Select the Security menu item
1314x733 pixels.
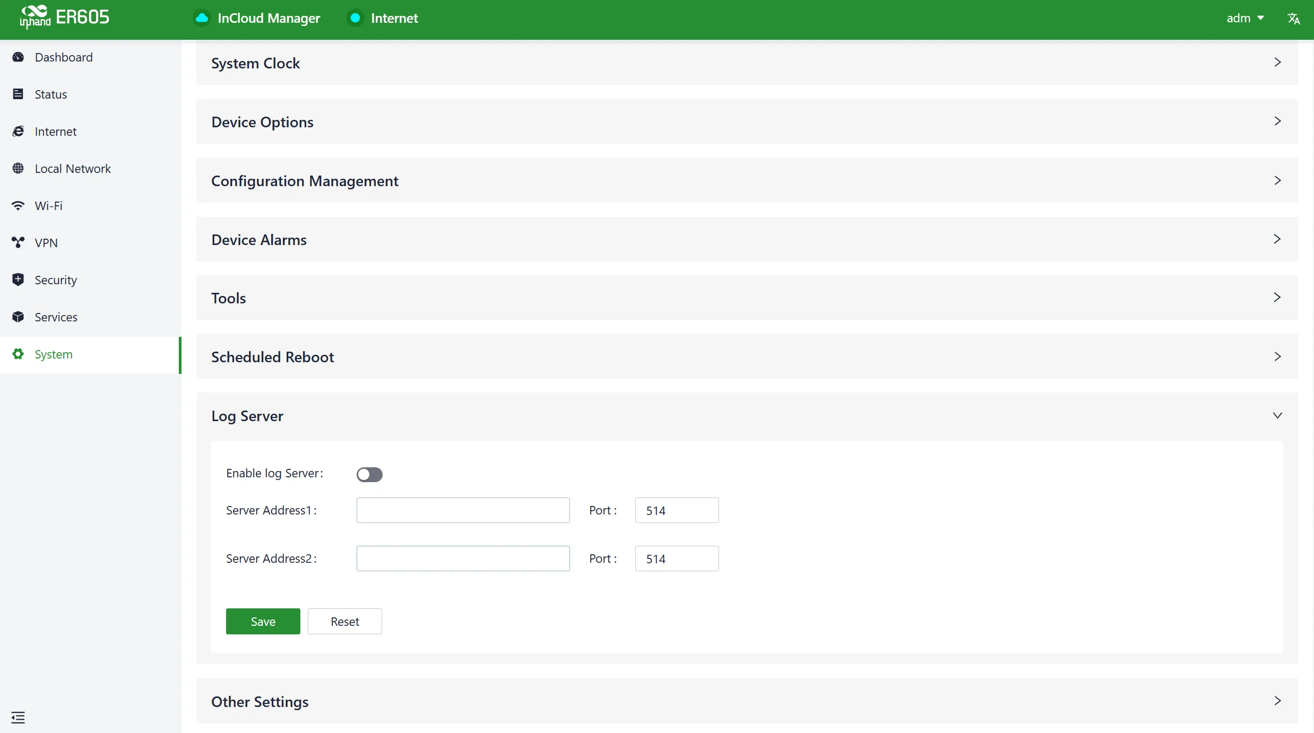(90, 280)
